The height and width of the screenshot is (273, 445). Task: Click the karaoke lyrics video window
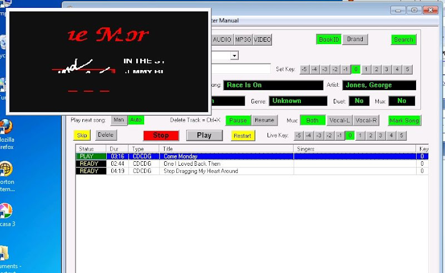coord(108,62)
